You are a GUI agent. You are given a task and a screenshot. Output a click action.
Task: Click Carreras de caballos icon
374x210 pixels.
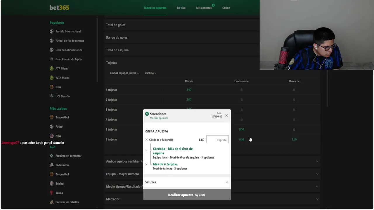(52, 202)
